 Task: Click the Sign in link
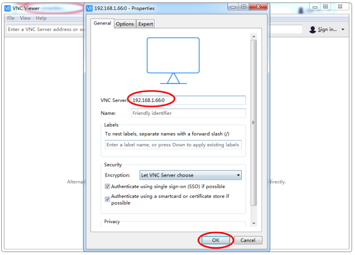point(327,29)
